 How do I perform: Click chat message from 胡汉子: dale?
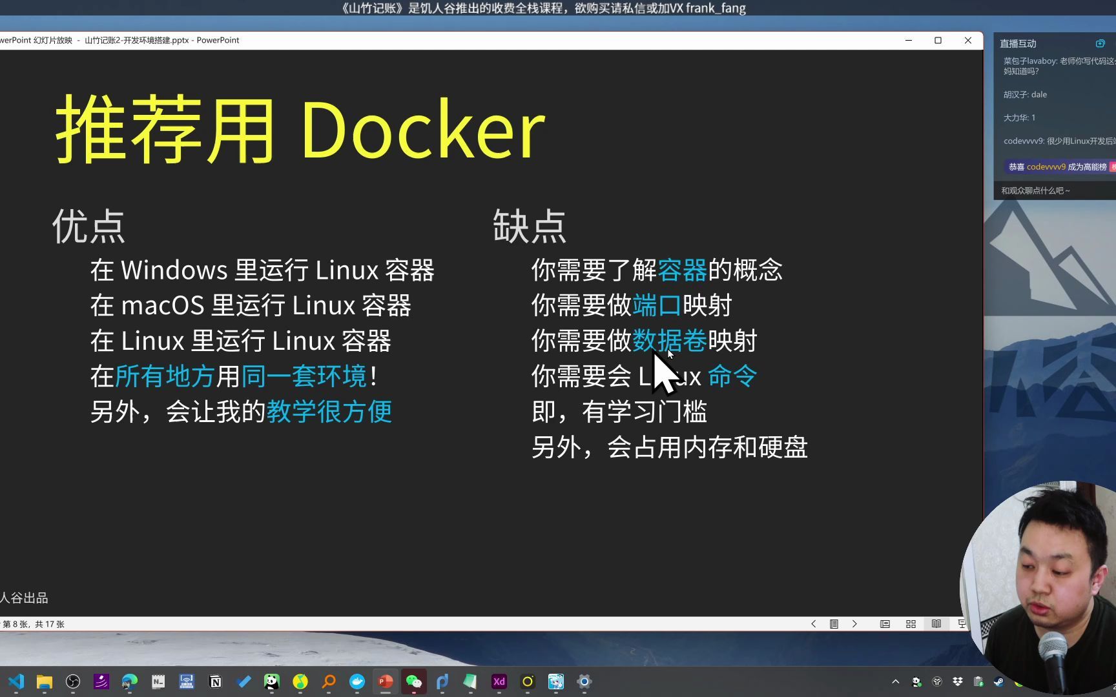tap(1025, 94)
